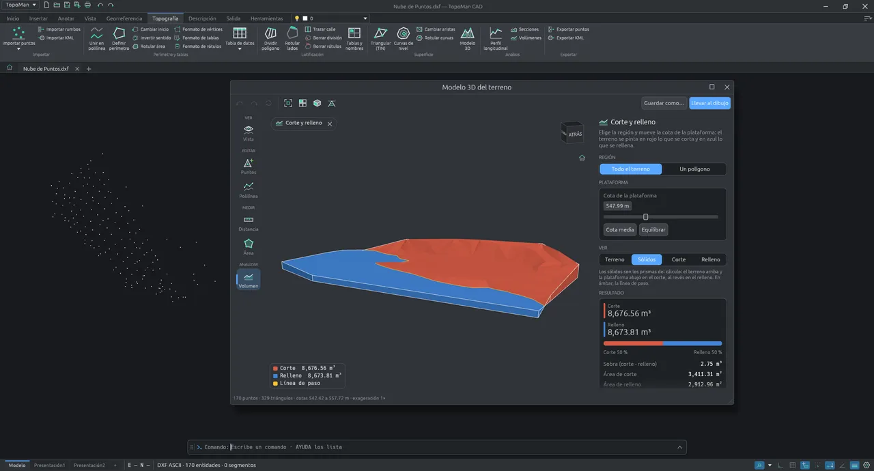Click Secciones in the Análisis group
This screenshot has height=471, width=874.
(x=524, y=29)
